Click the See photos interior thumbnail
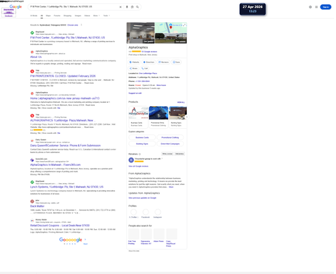 pyautogui.click(x=140, y=33)
